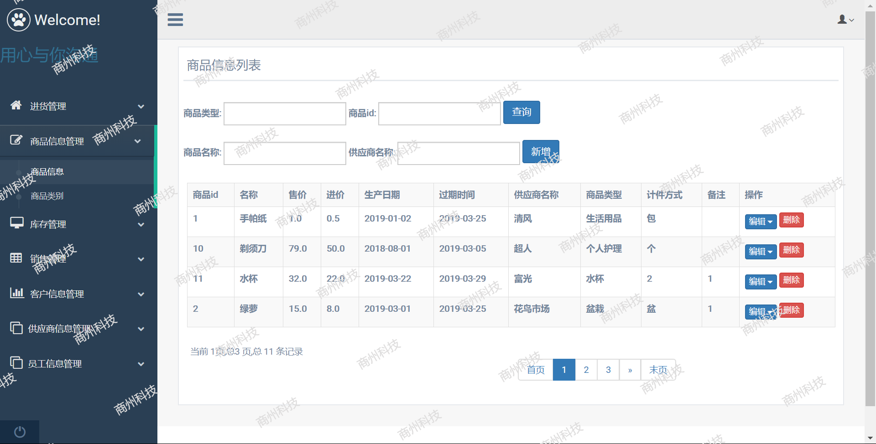This screenshot has height=444, width=876.
Task: Select 商品类别 submenu item
Action: [47, 196]
